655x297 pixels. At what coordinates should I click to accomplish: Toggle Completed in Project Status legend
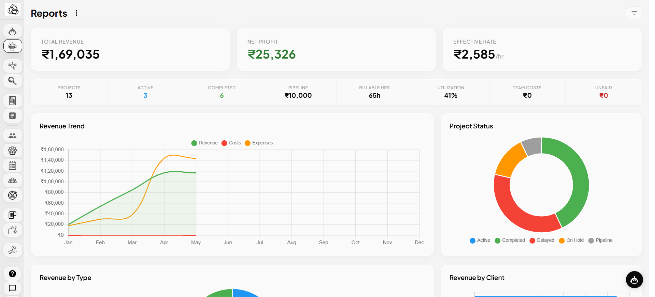(x=510, y=240)
